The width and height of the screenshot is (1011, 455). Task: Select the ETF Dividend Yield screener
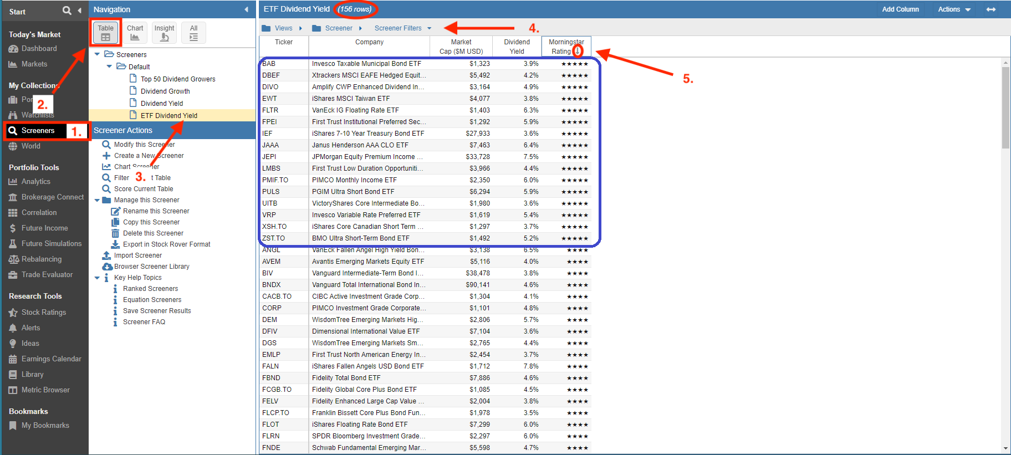point(169,116)
